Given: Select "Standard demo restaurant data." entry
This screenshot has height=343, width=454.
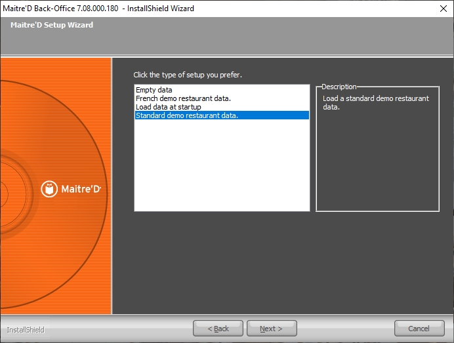Looking at the screenshot, I should tap(186, 115).
